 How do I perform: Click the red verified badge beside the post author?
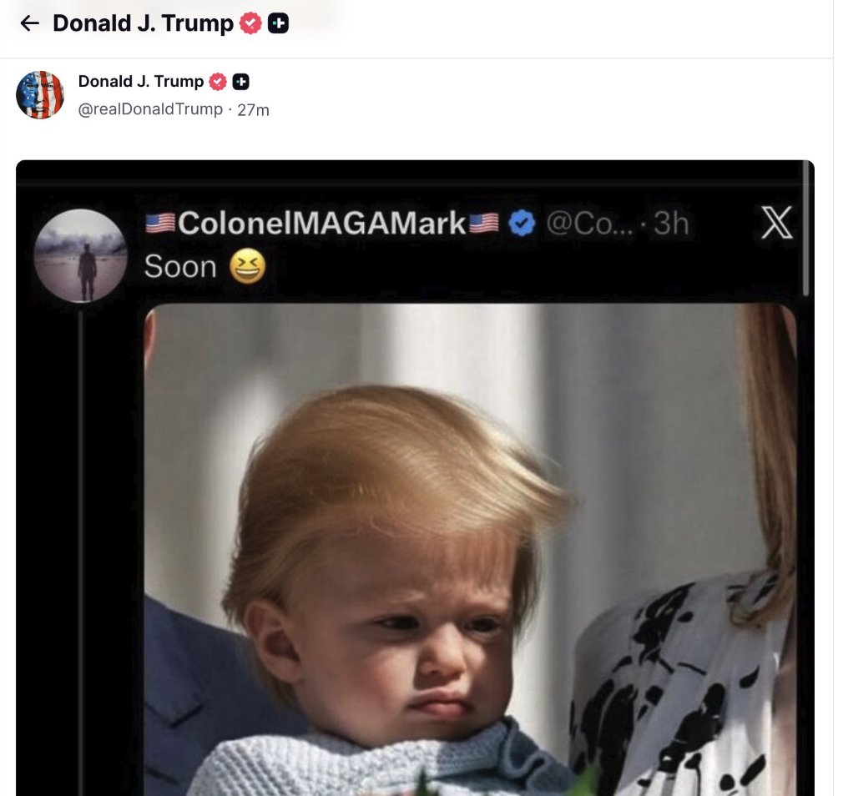pos(218,82)
